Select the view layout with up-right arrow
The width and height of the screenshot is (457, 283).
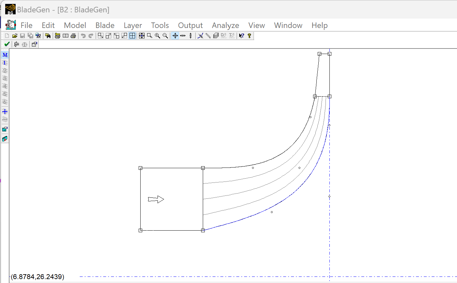click(108, 36)
